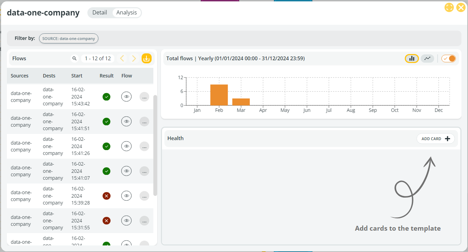View flow started at 15:43:42 via eye icon
The width and height of the screenshot is (468, 252).
[x=126, y=97]
